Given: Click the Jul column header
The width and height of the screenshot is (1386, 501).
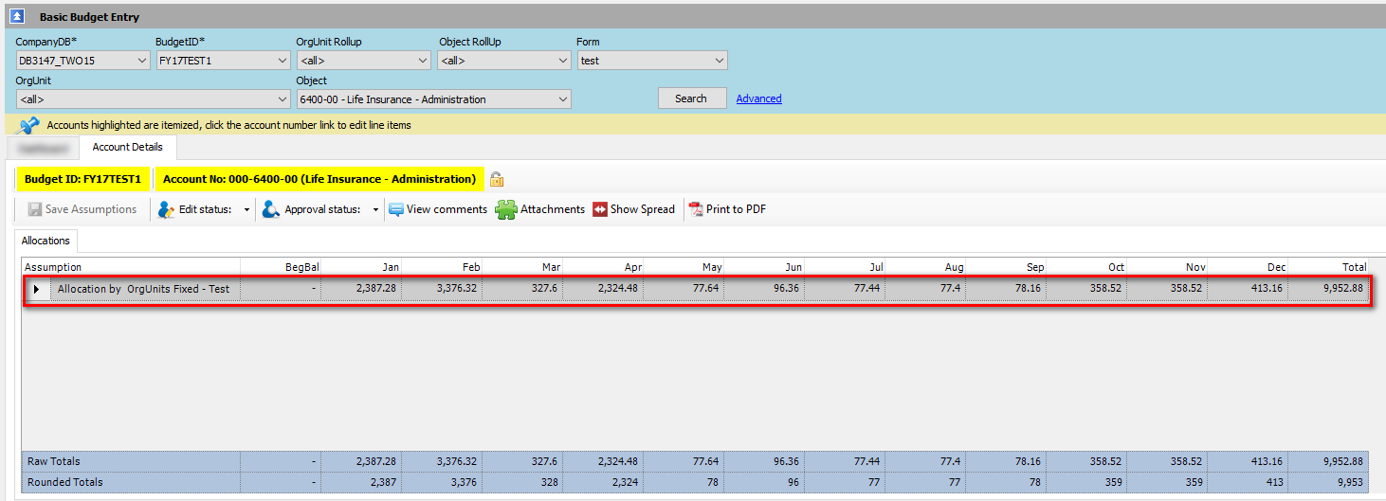Looking at the screenshot, I should point(845,267).
